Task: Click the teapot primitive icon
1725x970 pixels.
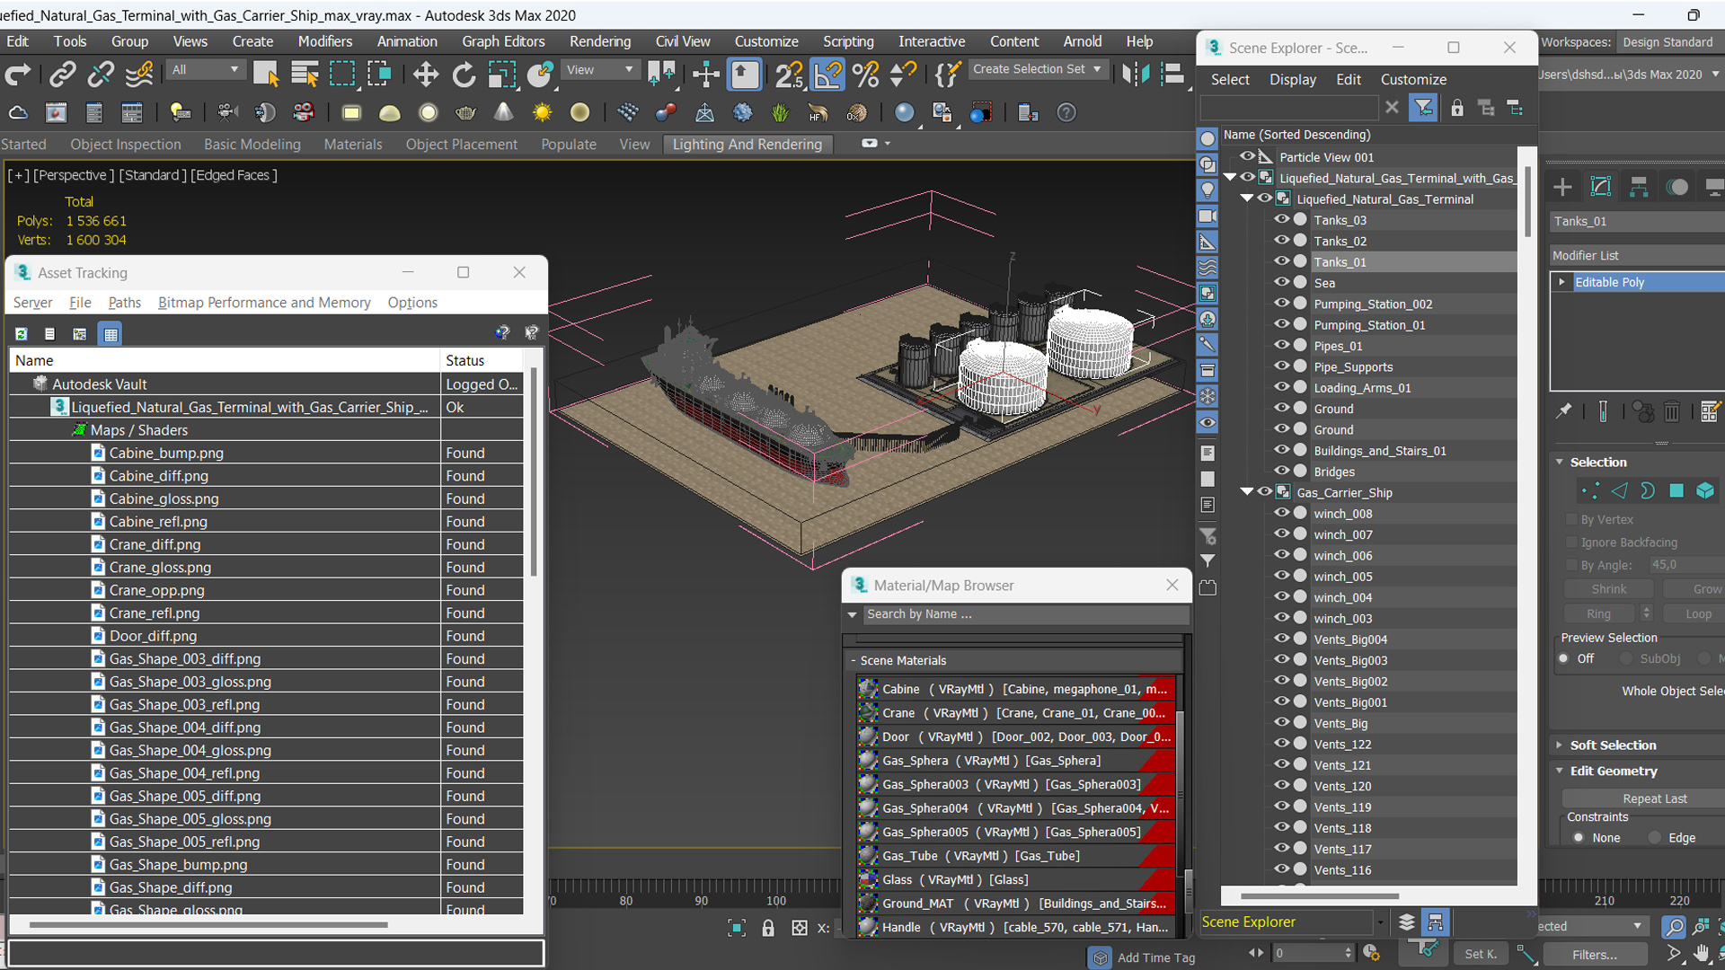Action: (x=465, y=113)
